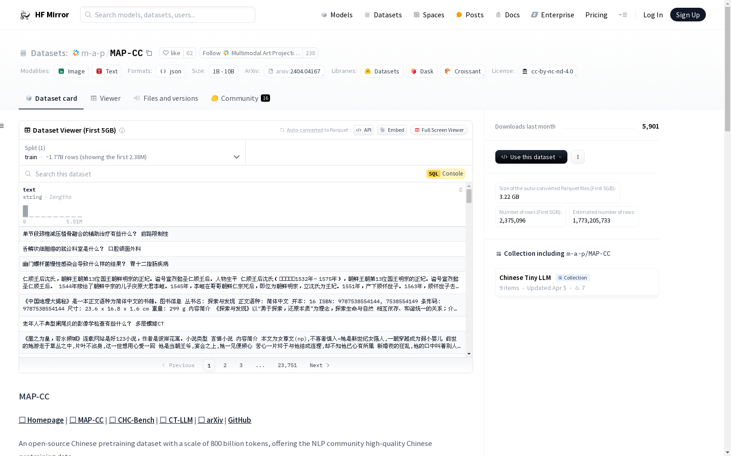Open Files and versions tab

(x=166, y=98)
